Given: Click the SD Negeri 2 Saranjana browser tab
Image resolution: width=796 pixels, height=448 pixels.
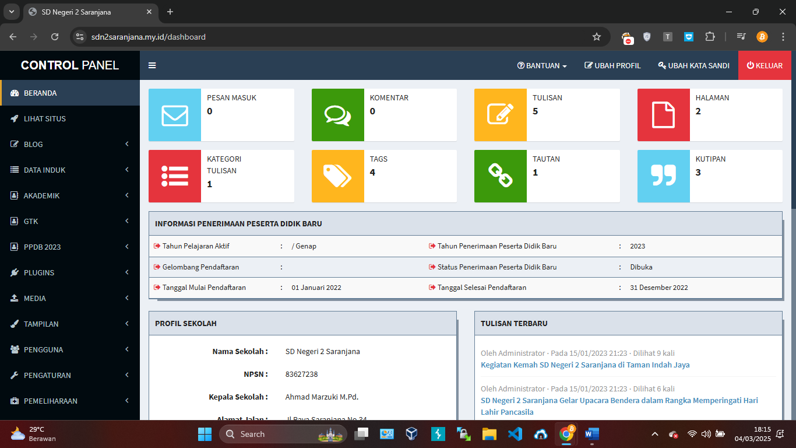Looking at the screenshot, I should click(90, 12).
